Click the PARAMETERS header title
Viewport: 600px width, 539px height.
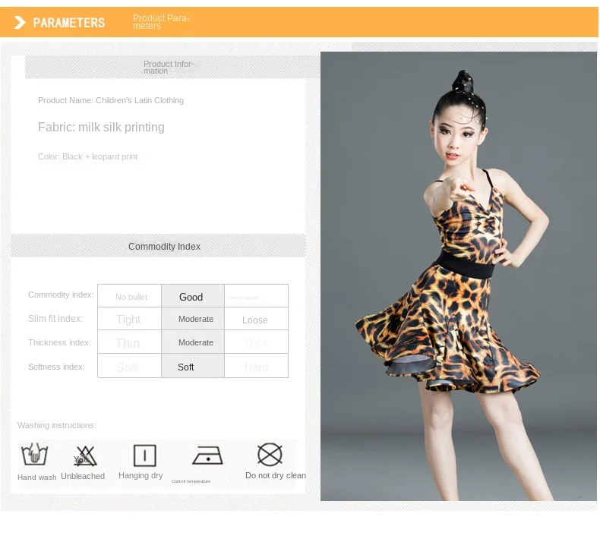coord(69,23)
